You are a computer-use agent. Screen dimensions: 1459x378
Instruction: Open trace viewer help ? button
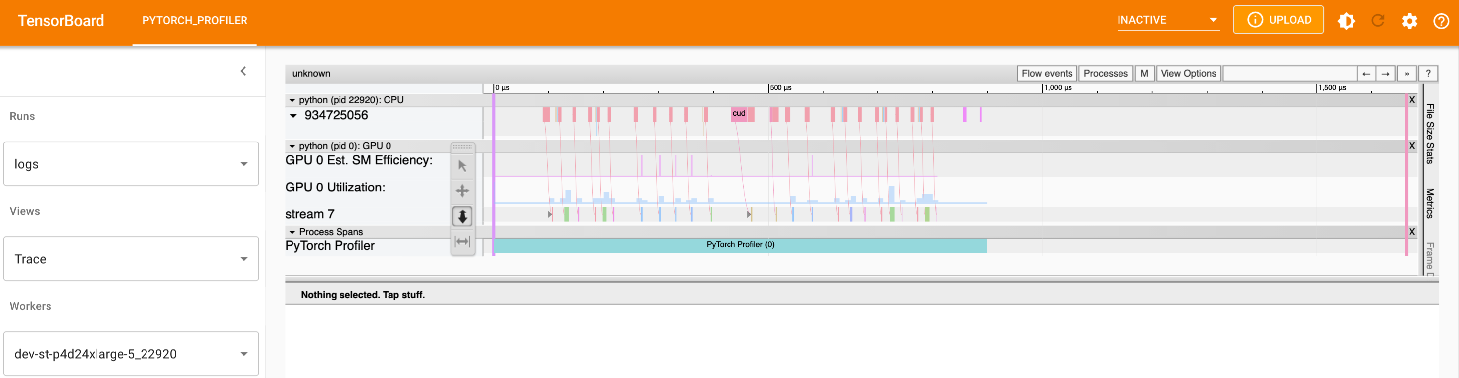click(x=1428, y=74)
